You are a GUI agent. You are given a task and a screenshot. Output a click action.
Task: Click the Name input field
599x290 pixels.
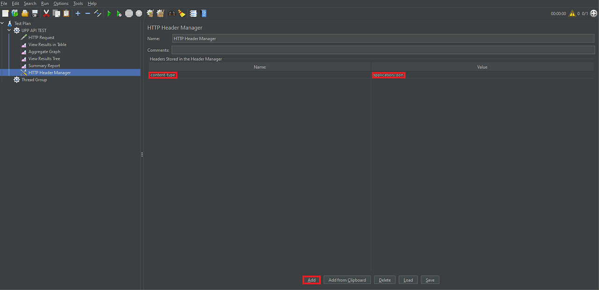pos(383,39)
